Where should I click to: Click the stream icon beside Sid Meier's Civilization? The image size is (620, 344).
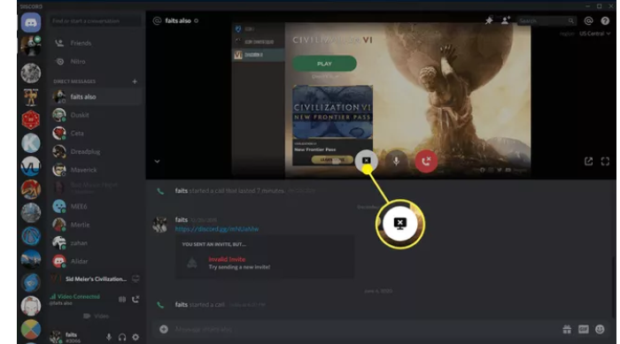[136, 279]
